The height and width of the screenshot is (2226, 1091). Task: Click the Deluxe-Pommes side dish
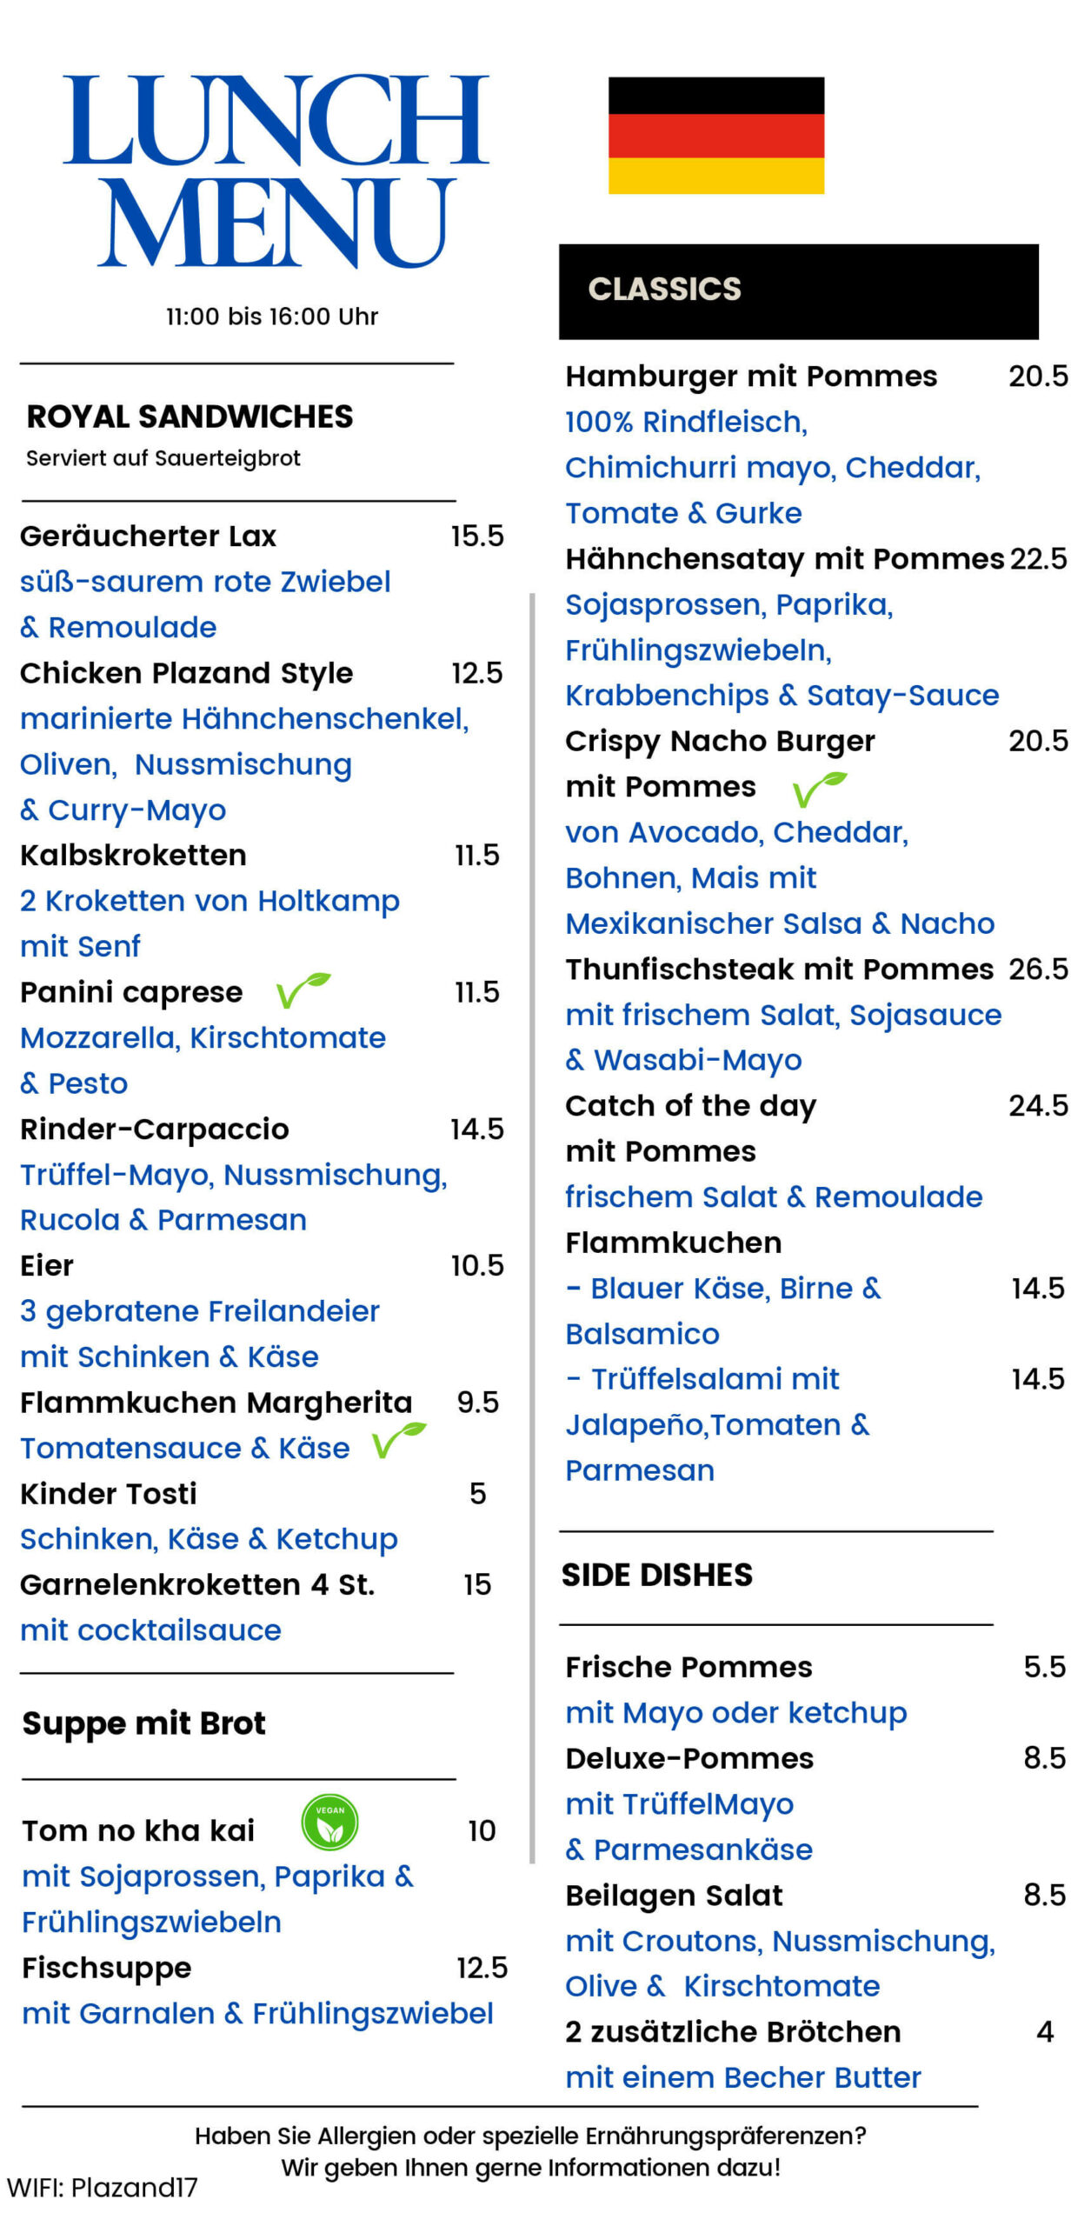click(x=689, y=1758)
